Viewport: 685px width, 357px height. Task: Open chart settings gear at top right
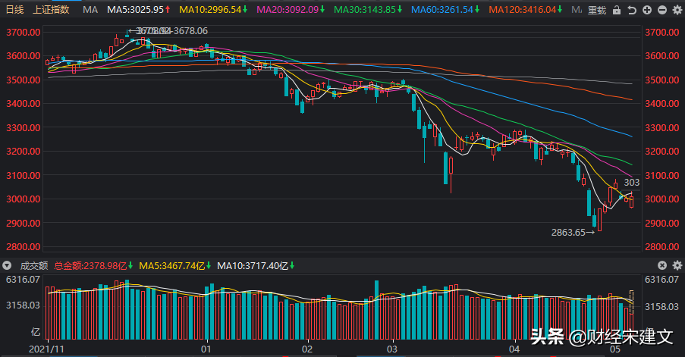677,10
